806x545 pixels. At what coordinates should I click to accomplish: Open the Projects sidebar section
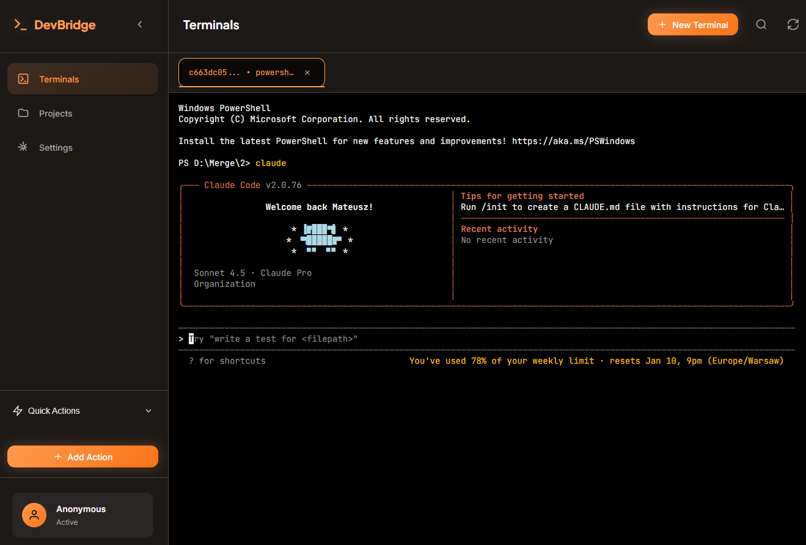coord(82,113)
